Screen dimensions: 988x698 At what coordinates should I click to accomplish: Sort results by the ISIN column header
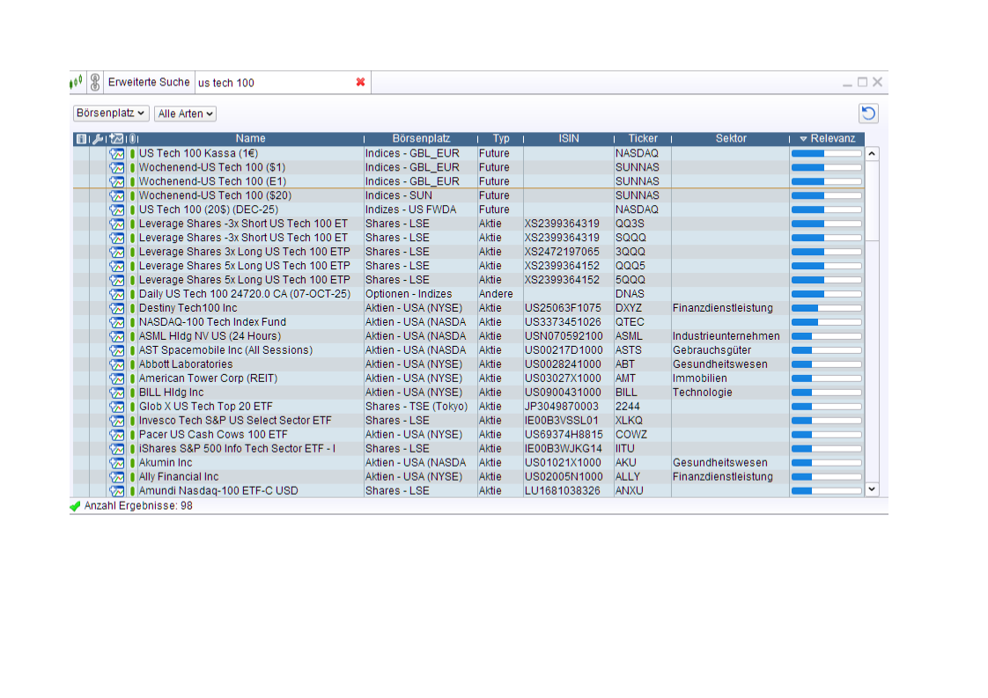point(568,138)
